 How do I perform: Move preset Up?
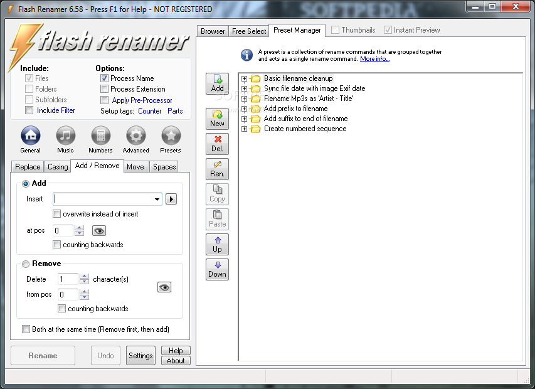coord(218,244)
